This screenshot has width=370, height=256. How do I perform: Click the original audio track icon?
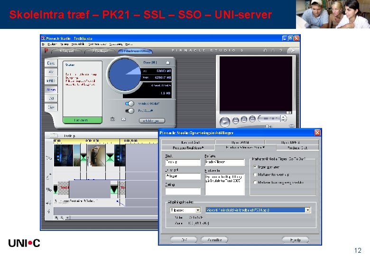(49, 176)
